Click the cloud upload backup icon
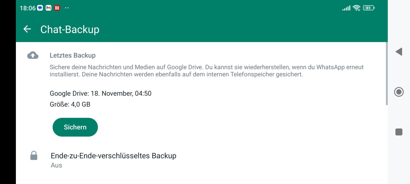 tap(33, 55)
